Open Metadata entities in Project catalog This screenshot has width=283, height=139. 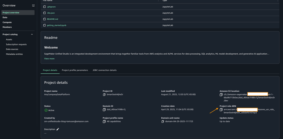[x=14, y=54]
